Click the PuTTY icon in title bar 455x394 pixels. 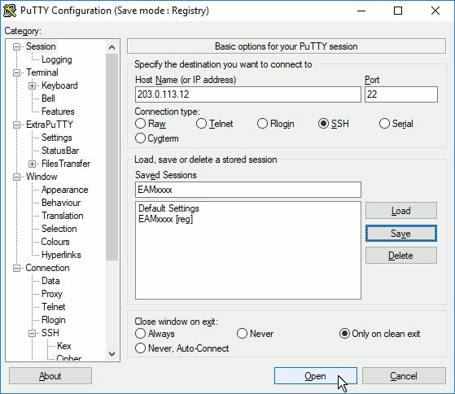(10, 11)
